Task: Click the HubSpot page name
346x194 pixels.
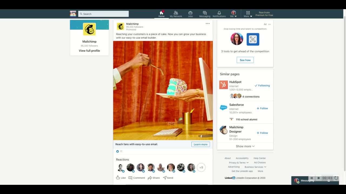Action: click(x=235, y=82)
